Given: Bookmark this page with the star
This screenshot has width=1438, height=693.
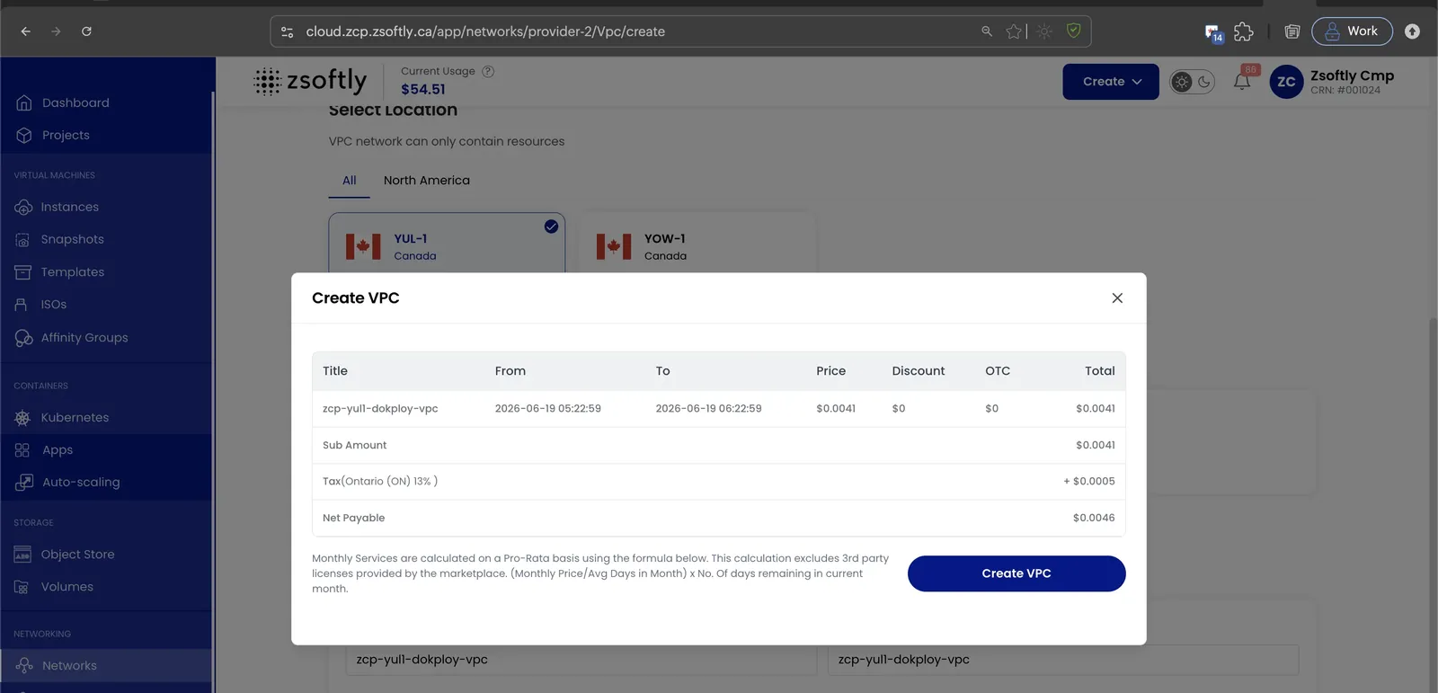Looking at the screenshot, I should (x=1014, y=31).
